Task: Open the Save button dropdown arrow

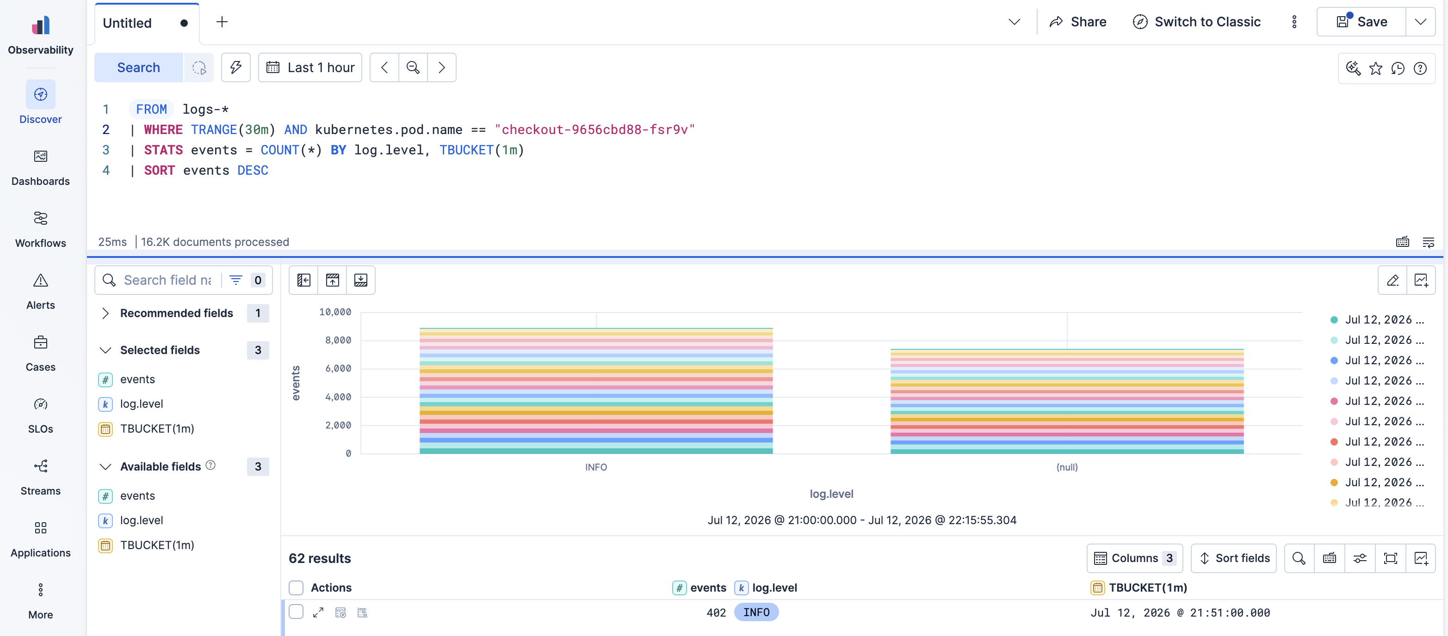Action: coord(1420,22)
